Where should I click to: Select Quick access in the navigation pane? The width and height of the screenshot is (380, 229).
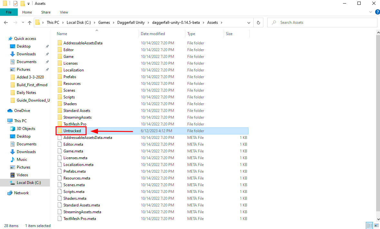pos(25,39)
